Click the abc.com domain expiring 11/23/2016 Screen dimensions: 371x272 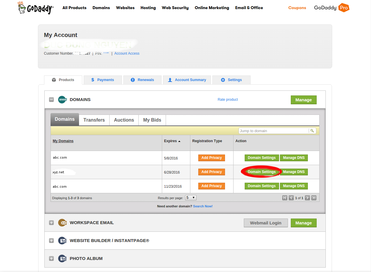[x=60, y=187]
